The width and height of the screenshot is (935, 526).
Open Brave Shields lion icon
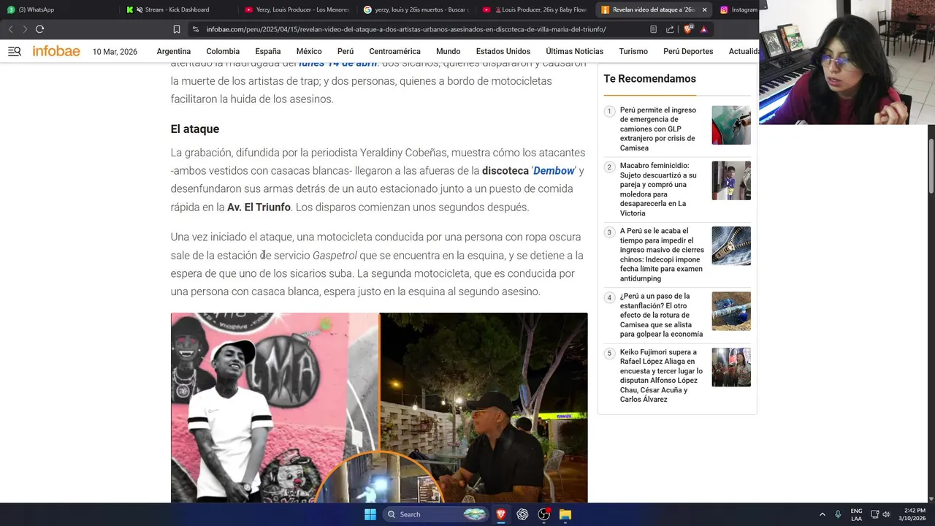click(x=687, y=29)
